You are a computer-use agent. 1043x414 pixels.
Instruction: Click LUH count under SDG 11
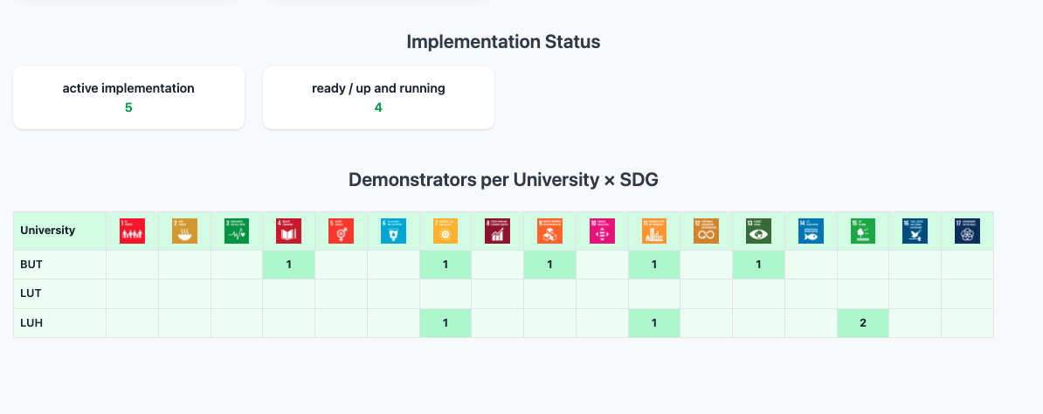(x=654, y=323)
